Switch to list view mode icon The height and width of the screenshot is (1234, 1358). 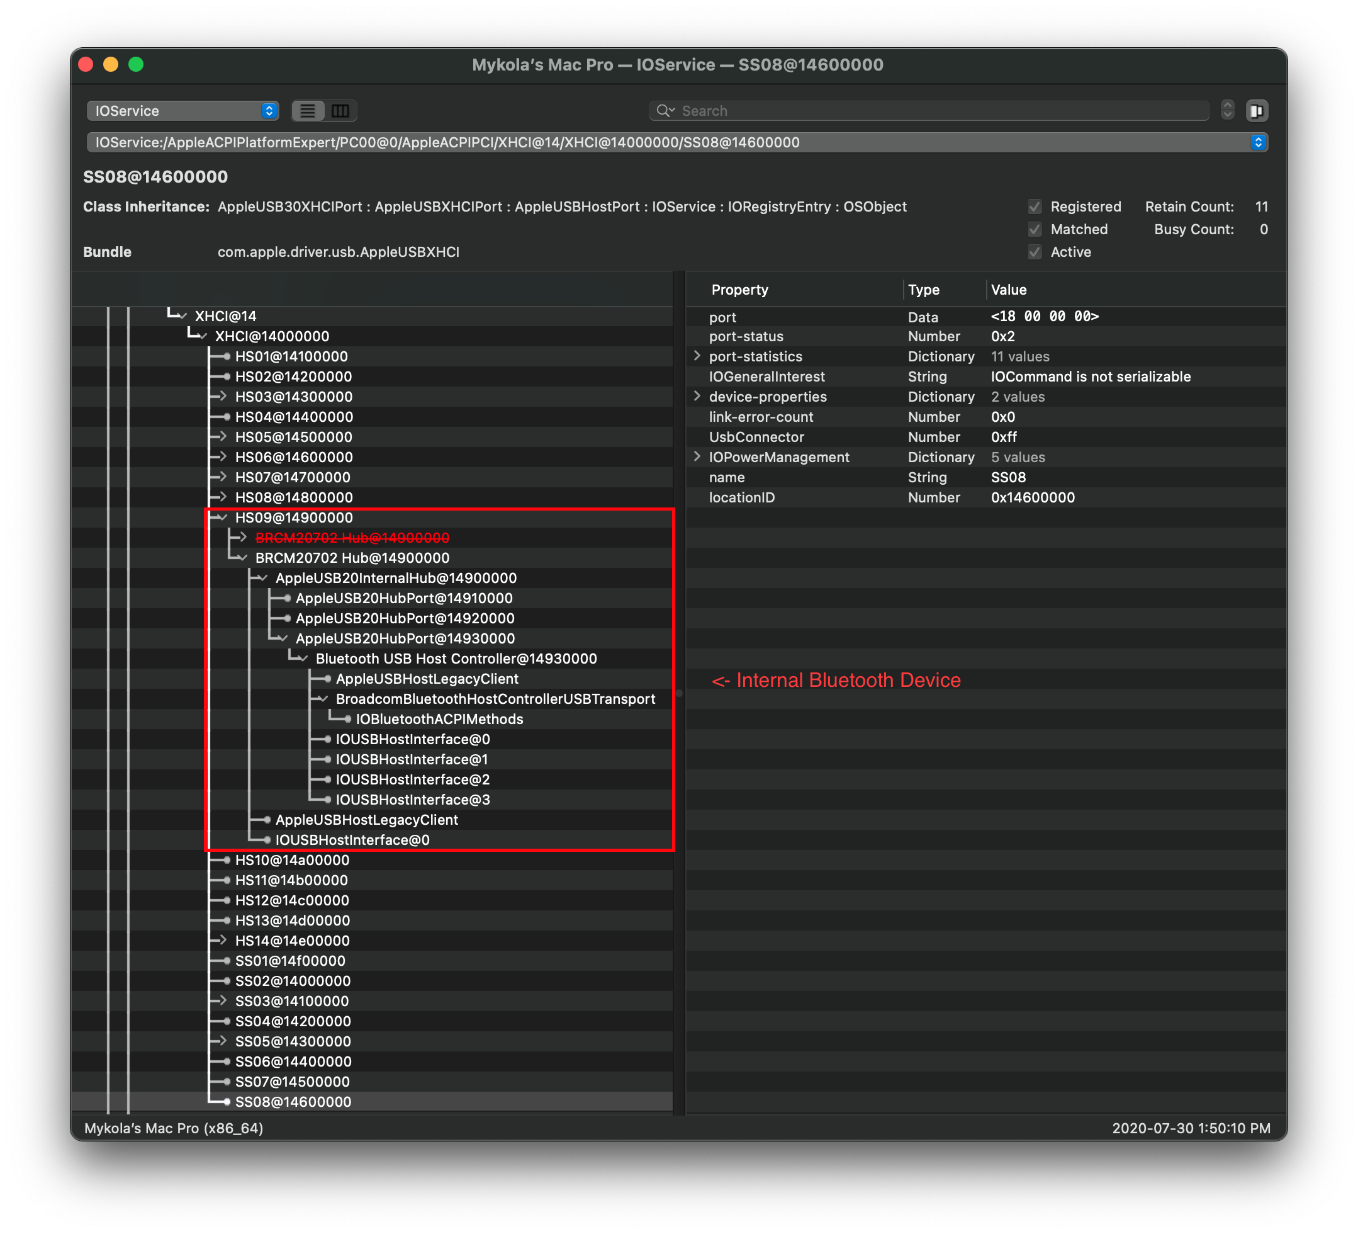coord(308,111)
